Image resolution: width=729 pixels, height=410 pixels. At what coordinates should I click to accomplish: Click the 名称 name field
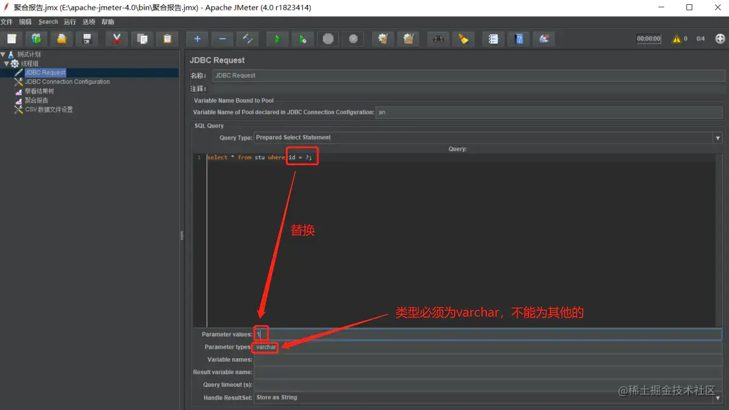[468, 75]
